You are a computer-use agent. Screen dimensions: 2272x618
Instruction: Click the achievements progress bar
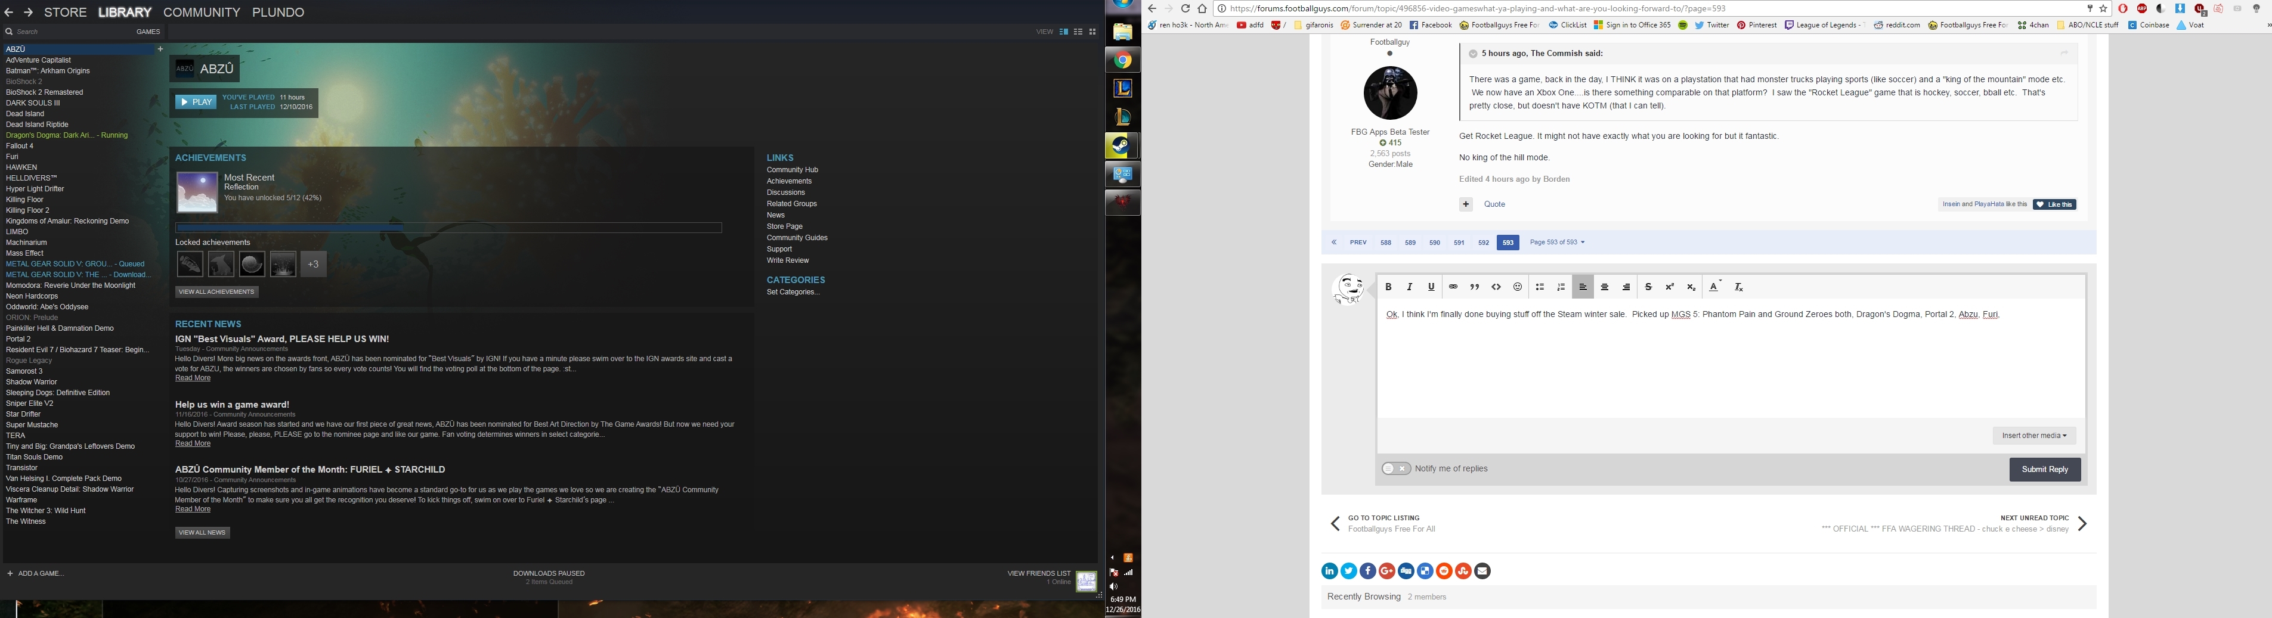tap(449, 228)
